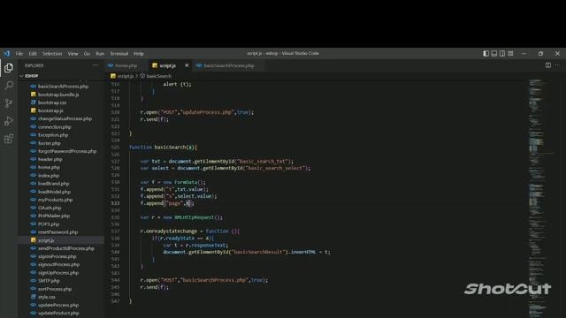Close the script.js tab
The image size is (566, 318).
tap(187, 65)
